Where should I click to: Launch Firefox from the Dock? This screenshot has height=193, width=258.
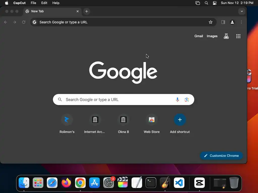(x=66, y=183)
